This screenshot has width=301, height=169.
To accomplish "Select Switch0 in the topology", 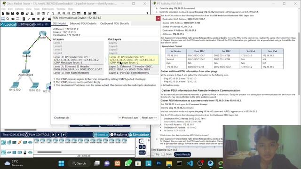I will pos(26,53).
